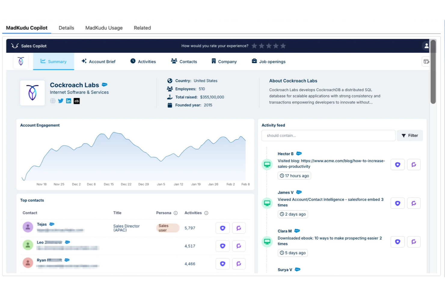Image resolution: width=445 pixels, height=297 pixels.
Task: Click shield icon button in Ryan row
Action: coord(222,264)
